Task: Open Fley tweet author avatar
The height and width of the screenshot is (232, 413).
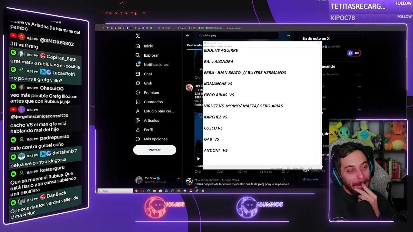Action: pyautogui.click(x=189, y=87)
